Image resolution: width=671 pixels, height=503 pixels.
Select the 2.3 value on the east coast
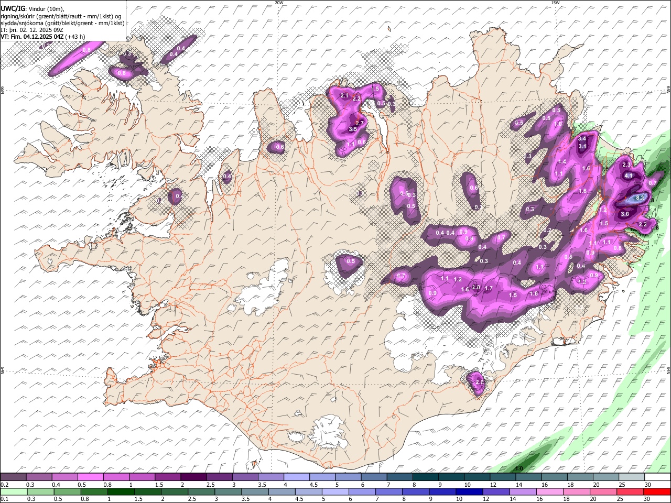(x=626, y=165)
